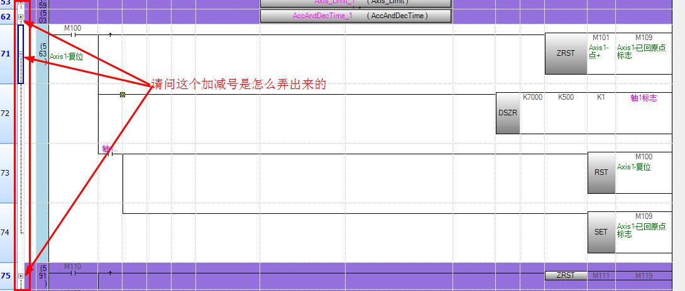
Task: Select row number 73 header
Action: click(6, 173)
